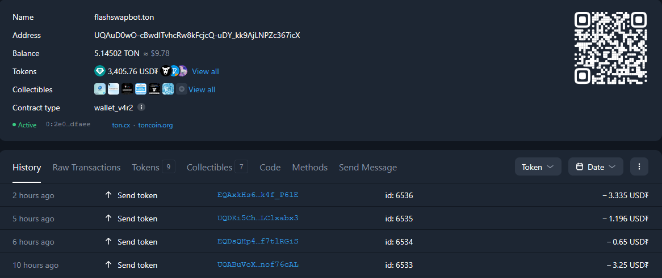662x278 pixels.
Task: Open address EQAxkHs6…k4f_P6lE
Action: pos(258,195)
